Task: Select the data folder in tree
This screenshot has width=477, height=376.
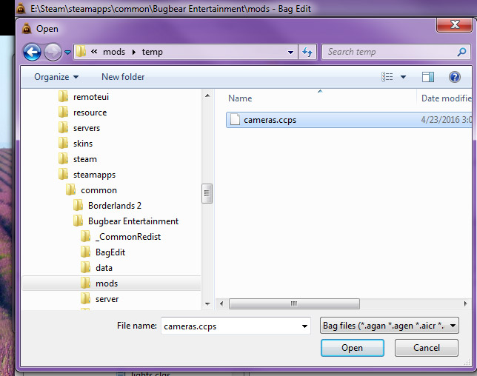Action: click(x=104, y=268)
